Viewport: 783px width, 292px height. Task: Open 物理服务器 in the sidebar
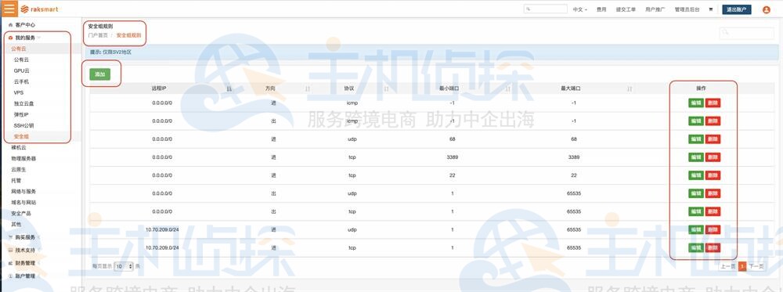point(23,158)
